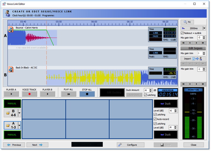Image resolution: width=211 pixels, height=151 pixels.
Task: Click the UNDERRUN time display
Action: point(168,93)
